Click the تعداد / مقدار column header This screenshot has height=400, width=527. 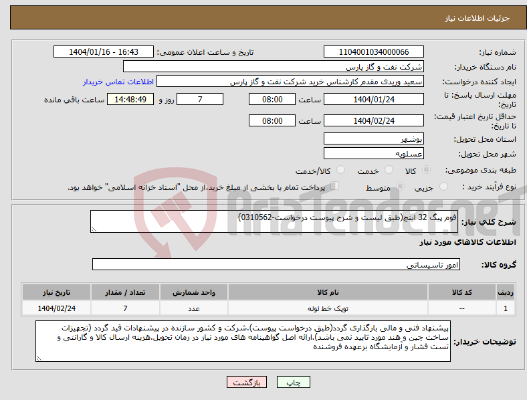click(125, 292)
